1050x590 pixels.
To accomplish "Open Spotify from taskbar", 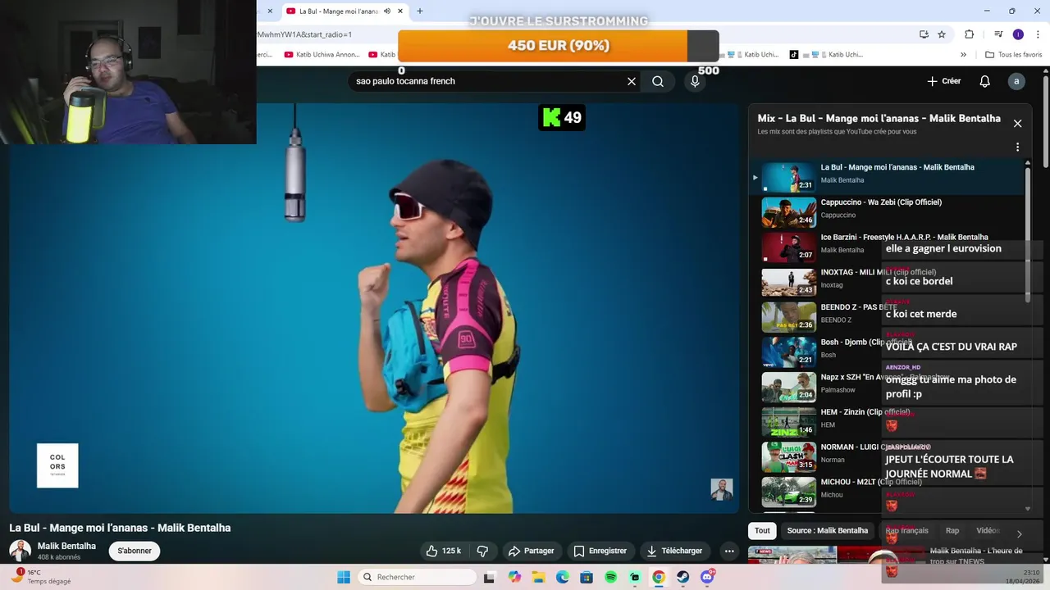I will 611,577.
